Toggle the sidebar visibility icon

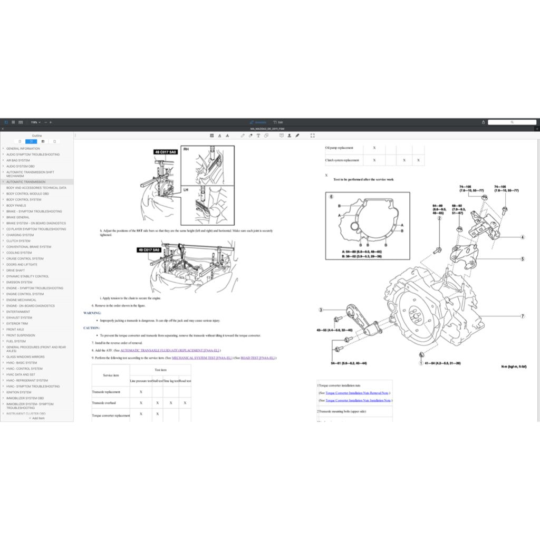pos(6,122)
